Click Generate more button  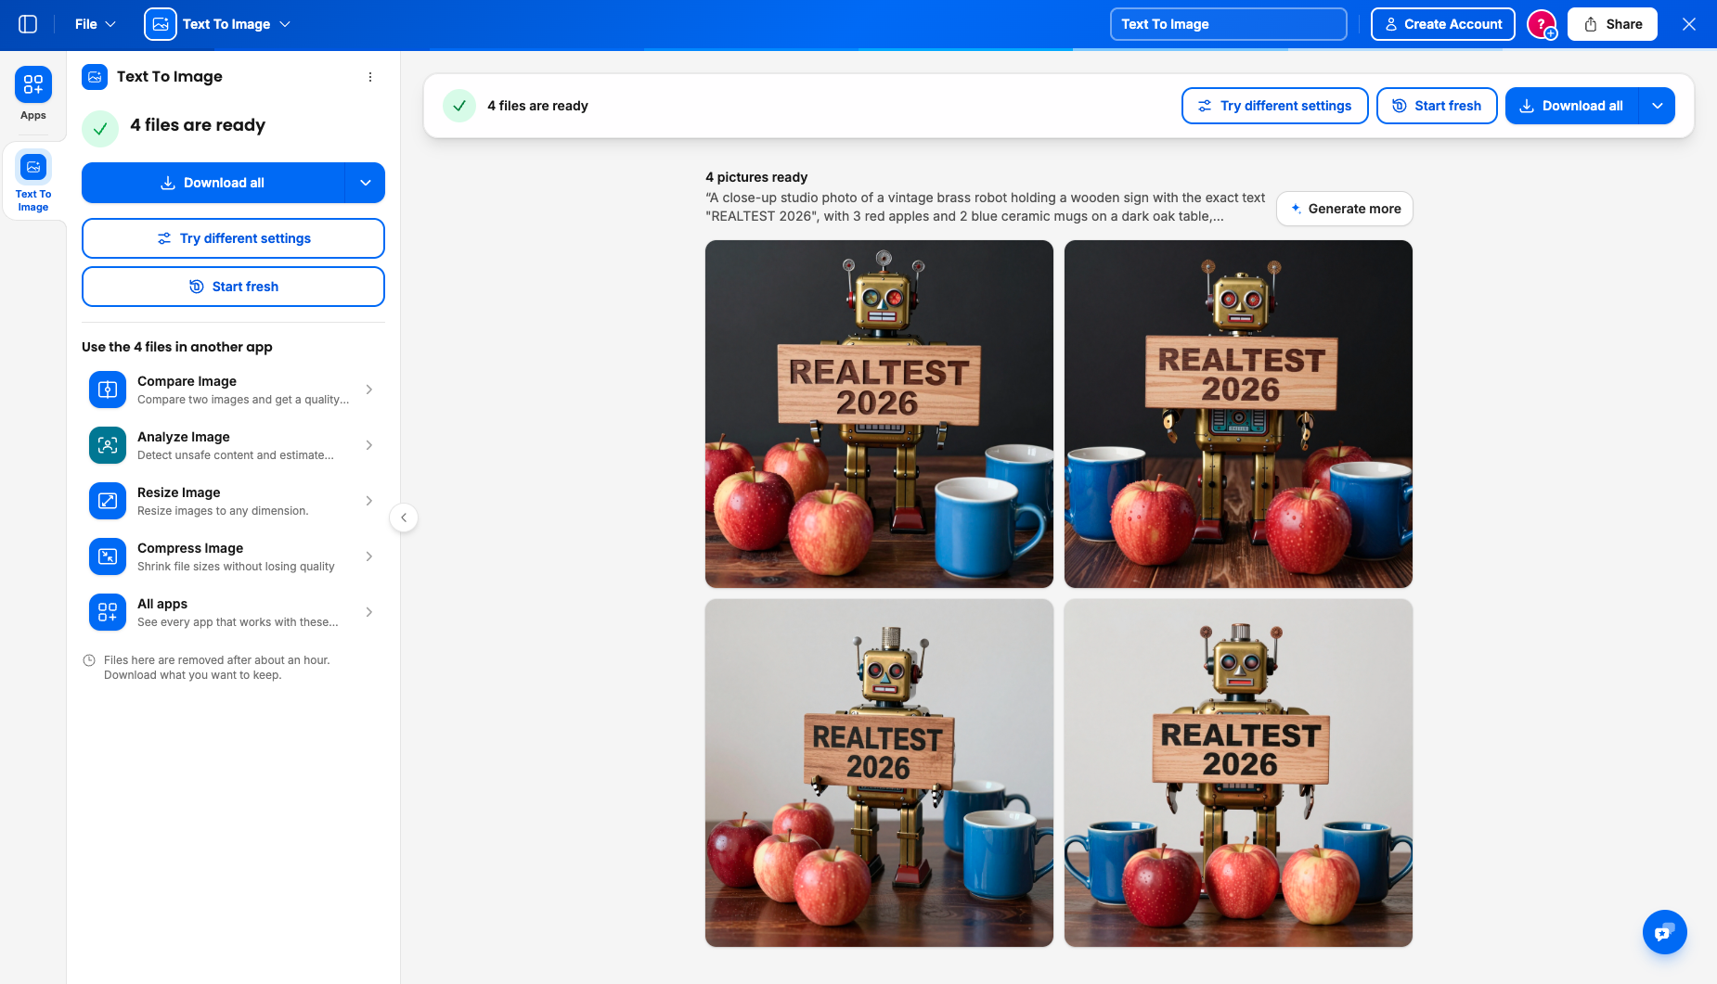coord(1345,209)
